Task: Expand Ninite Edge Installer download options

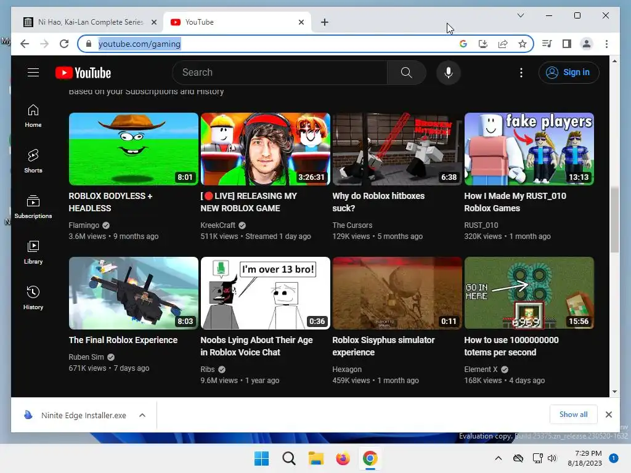Action: click(x=142, y=415)
